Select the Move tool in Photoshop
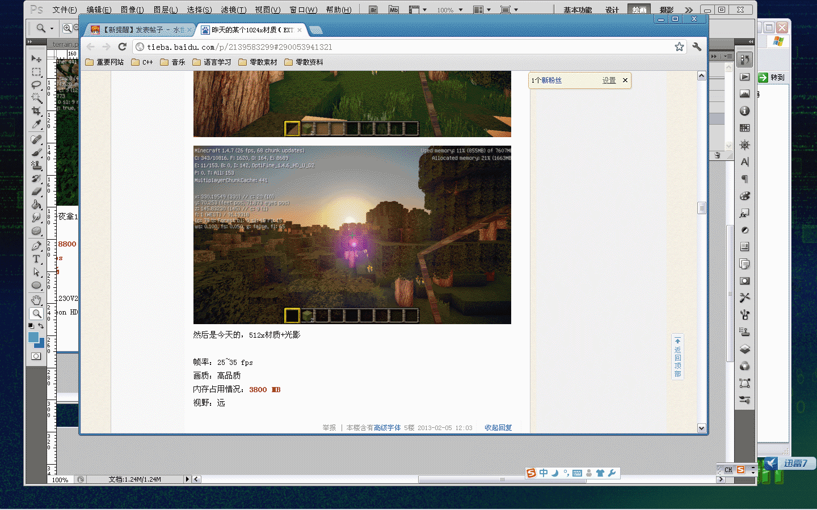Image resolution: width=817 pixels, height=510 pixels. (36, 59)
